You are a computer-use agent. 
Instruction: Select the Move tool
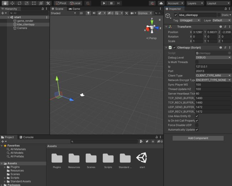(12, 3)
